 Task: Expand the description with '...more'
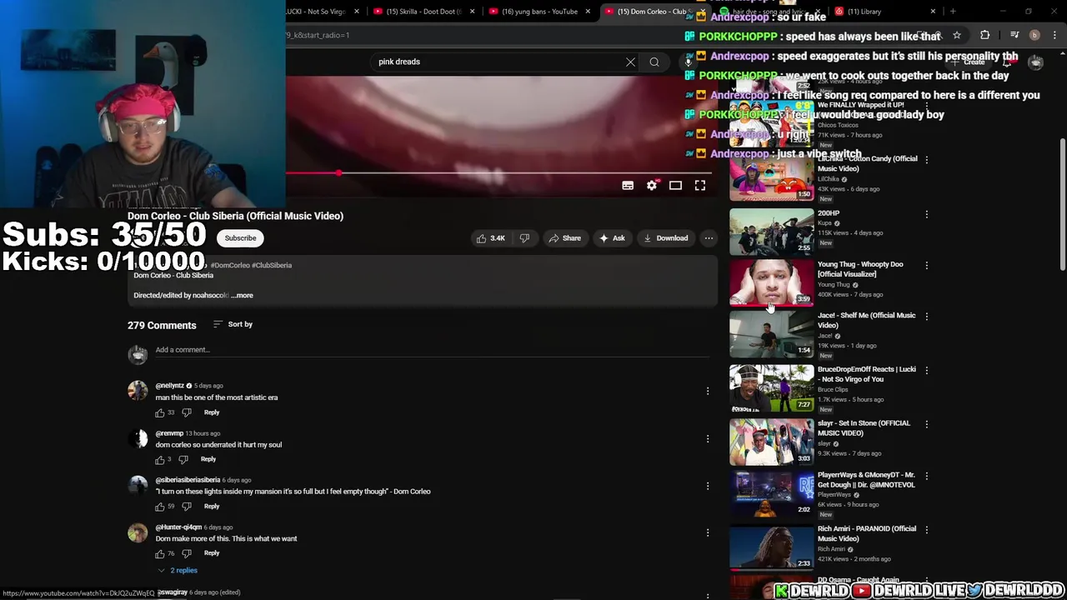click(243, 295)
